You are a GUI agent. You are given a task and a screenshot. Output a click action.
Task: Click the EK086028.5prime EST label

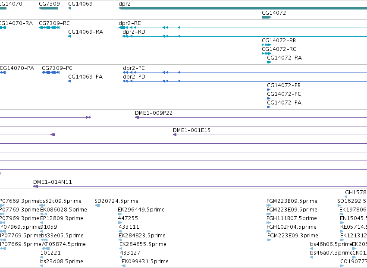click(x=63, y=209)
